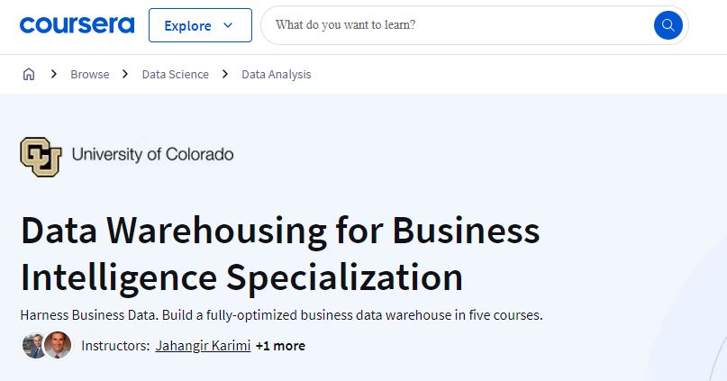Click the first instructor avatar photo

click(x=34, y=345)
